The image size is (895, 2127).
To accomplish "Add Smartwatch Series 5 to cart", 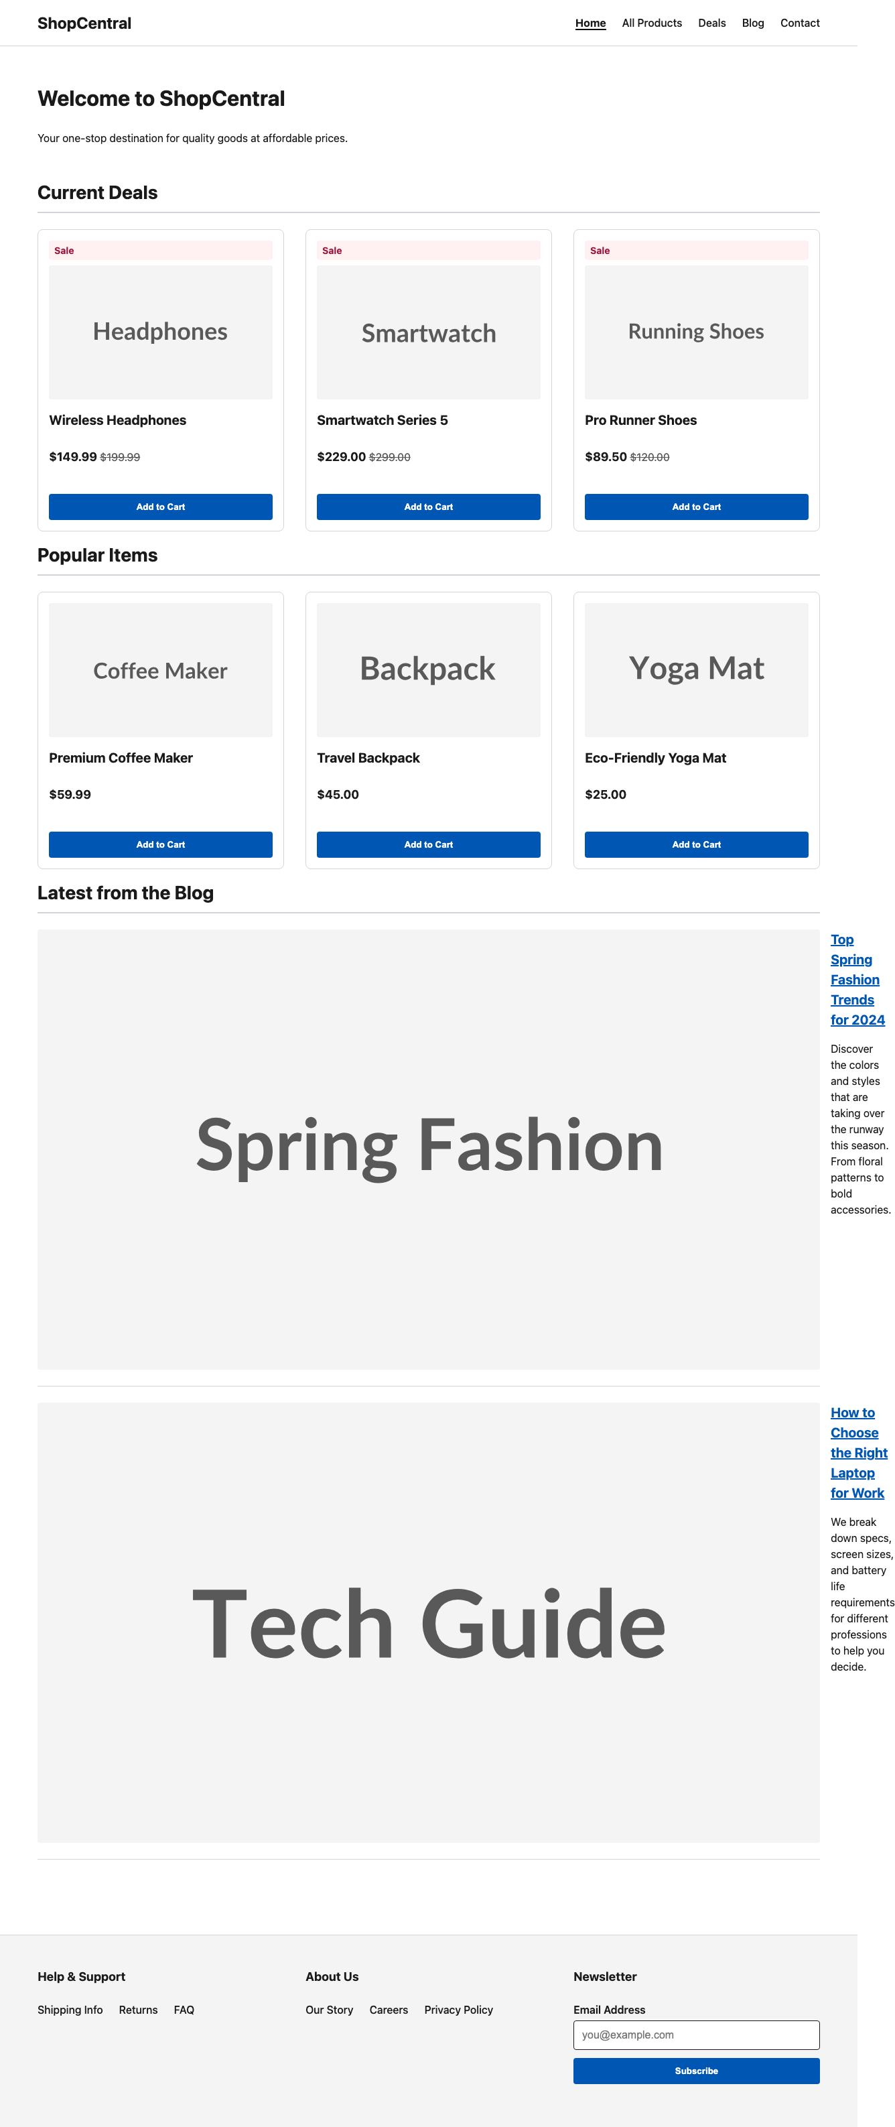I will tap(429, 506).
